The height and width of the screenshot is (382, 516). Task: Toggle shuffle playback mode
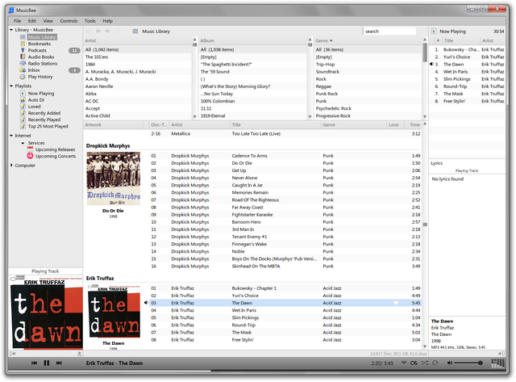(425, 363)
